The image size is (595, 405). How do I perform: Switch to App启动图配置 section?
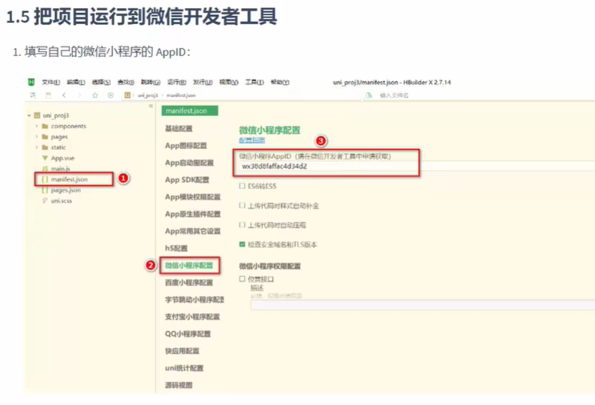[x=189, y=163]
